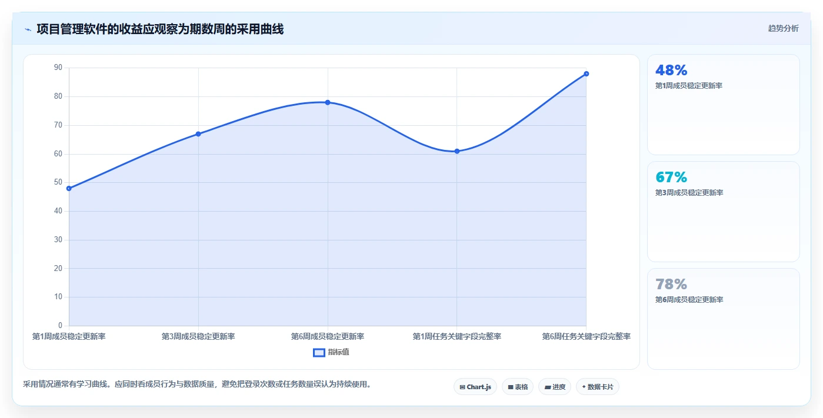The image size is (823, 418).
Task: Select the 67% stat card
Action: tap(724, 212)
